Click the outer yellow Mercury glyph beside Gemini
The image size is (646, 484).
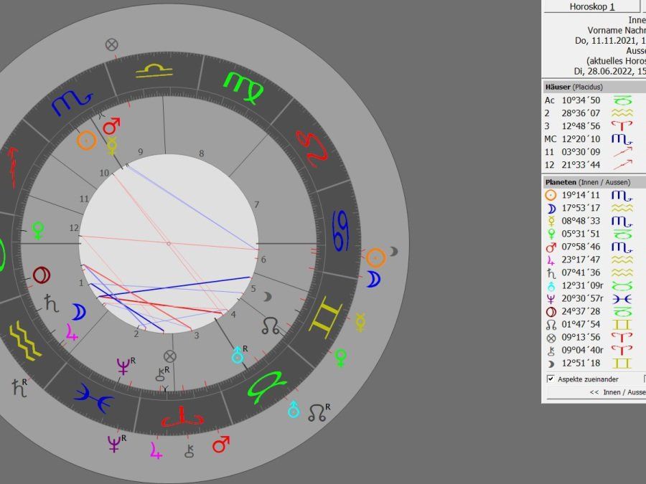tap(360, 322)
